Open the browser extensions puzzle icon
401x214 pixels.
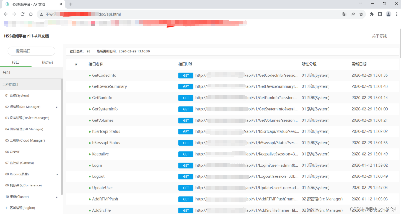(372, 14)
